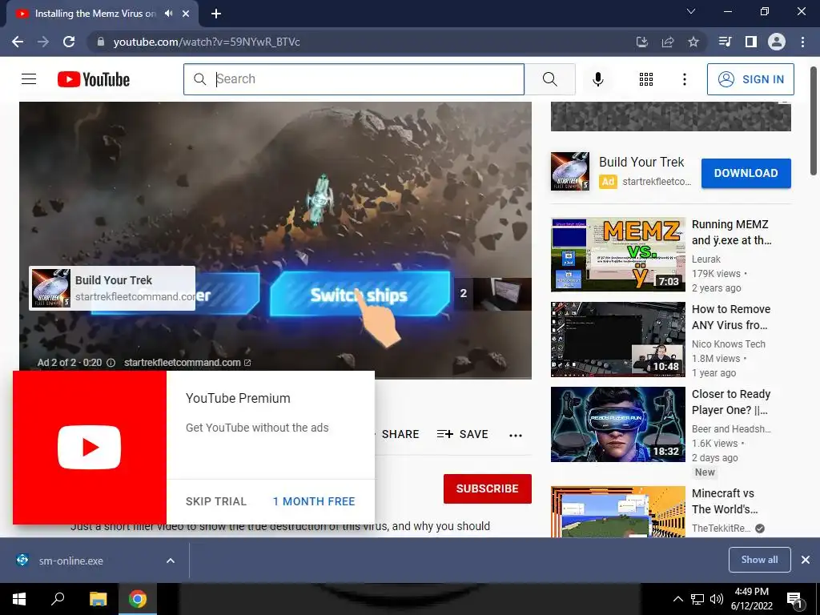
Task: Open media controls in Chrome toolbar
Action: coord(725,42)
